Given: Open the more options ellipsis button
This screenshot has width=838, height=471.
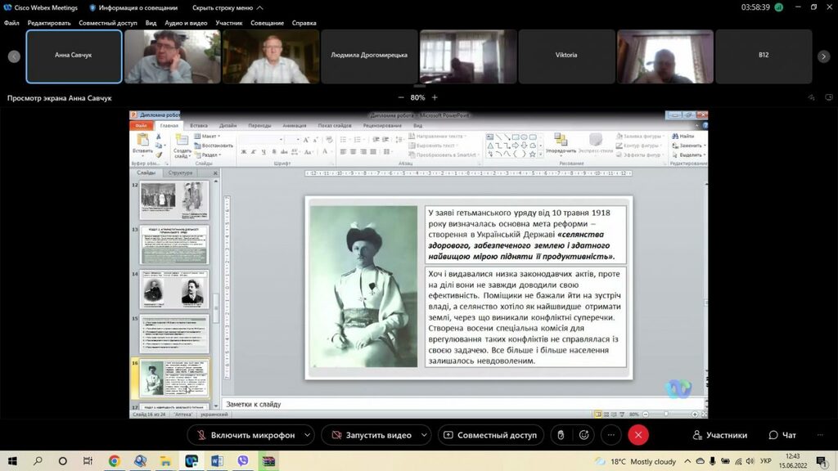Looking at the screenshot, I should [x=610, y=435].
